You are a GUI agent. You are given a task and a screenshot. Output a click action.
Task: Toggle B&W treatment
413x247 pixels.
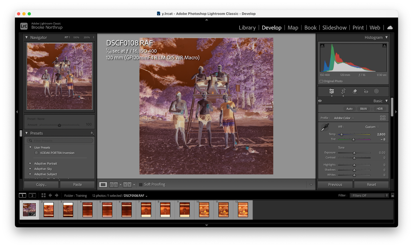(363, 109)
